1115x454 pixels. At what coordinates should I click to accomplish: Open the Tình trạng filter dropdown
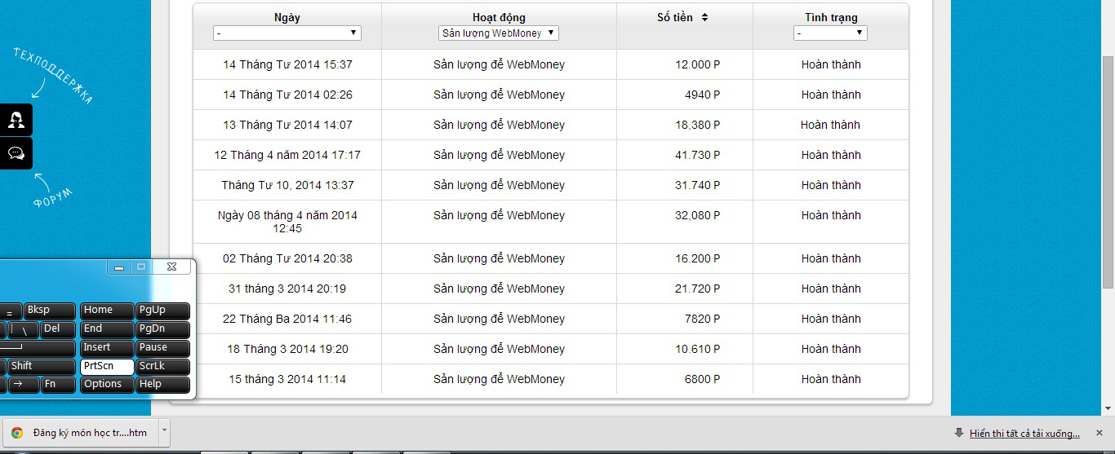point(830,33)
